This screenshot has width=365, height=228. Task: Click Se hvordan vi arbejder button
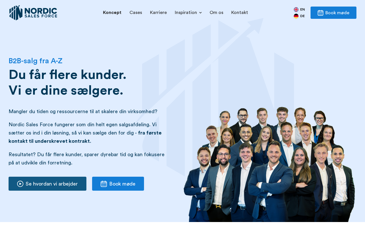click(47, 184)
